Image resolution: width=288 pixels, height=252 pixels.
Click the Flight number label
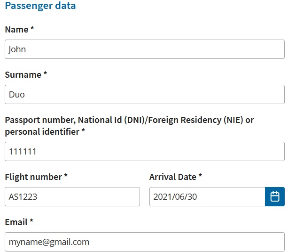[33, 177]
